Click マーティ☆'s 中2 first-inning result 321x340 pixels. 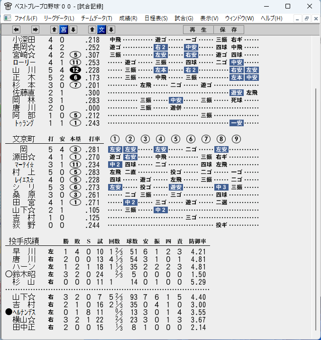[115, 165]
